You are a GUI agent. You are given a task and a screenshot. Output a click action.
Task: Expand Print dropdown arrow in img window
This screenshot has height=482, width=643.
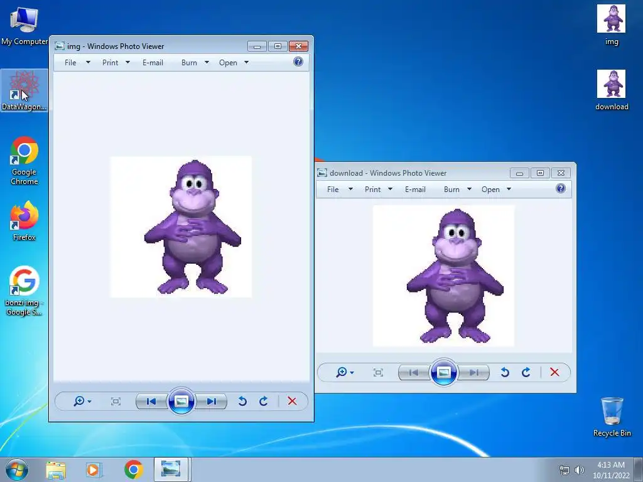pyautogui.click(x=127, y=62)
